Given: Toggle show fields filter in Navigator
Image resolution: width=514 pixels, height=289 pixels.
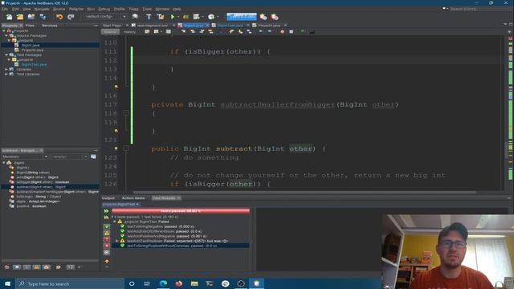Looking at the screenshot, I should click(x=17, y=267).
